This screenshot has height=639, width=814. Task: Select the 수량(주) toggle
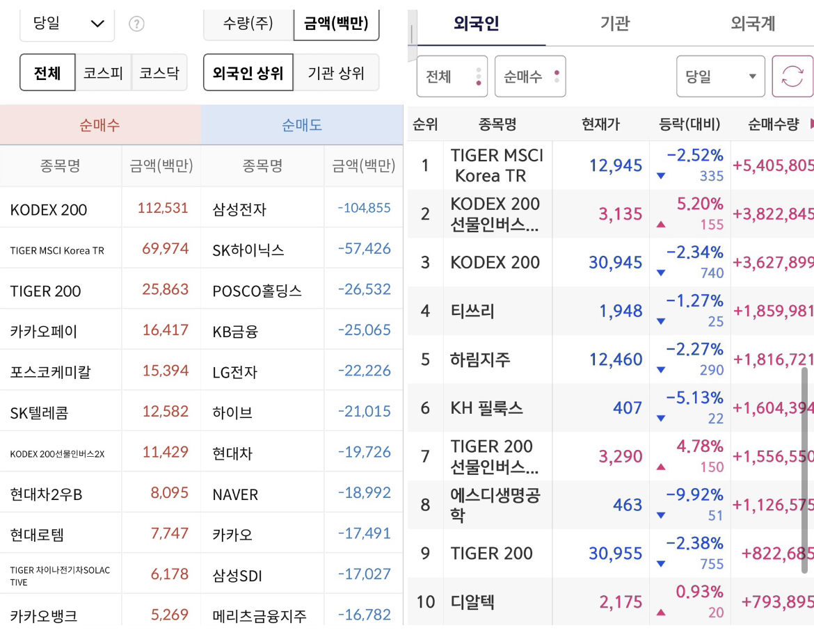[x=248, y=24]
